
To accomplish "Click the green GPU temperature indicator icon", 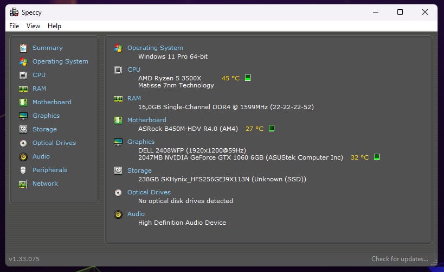I will click(377, 157).
